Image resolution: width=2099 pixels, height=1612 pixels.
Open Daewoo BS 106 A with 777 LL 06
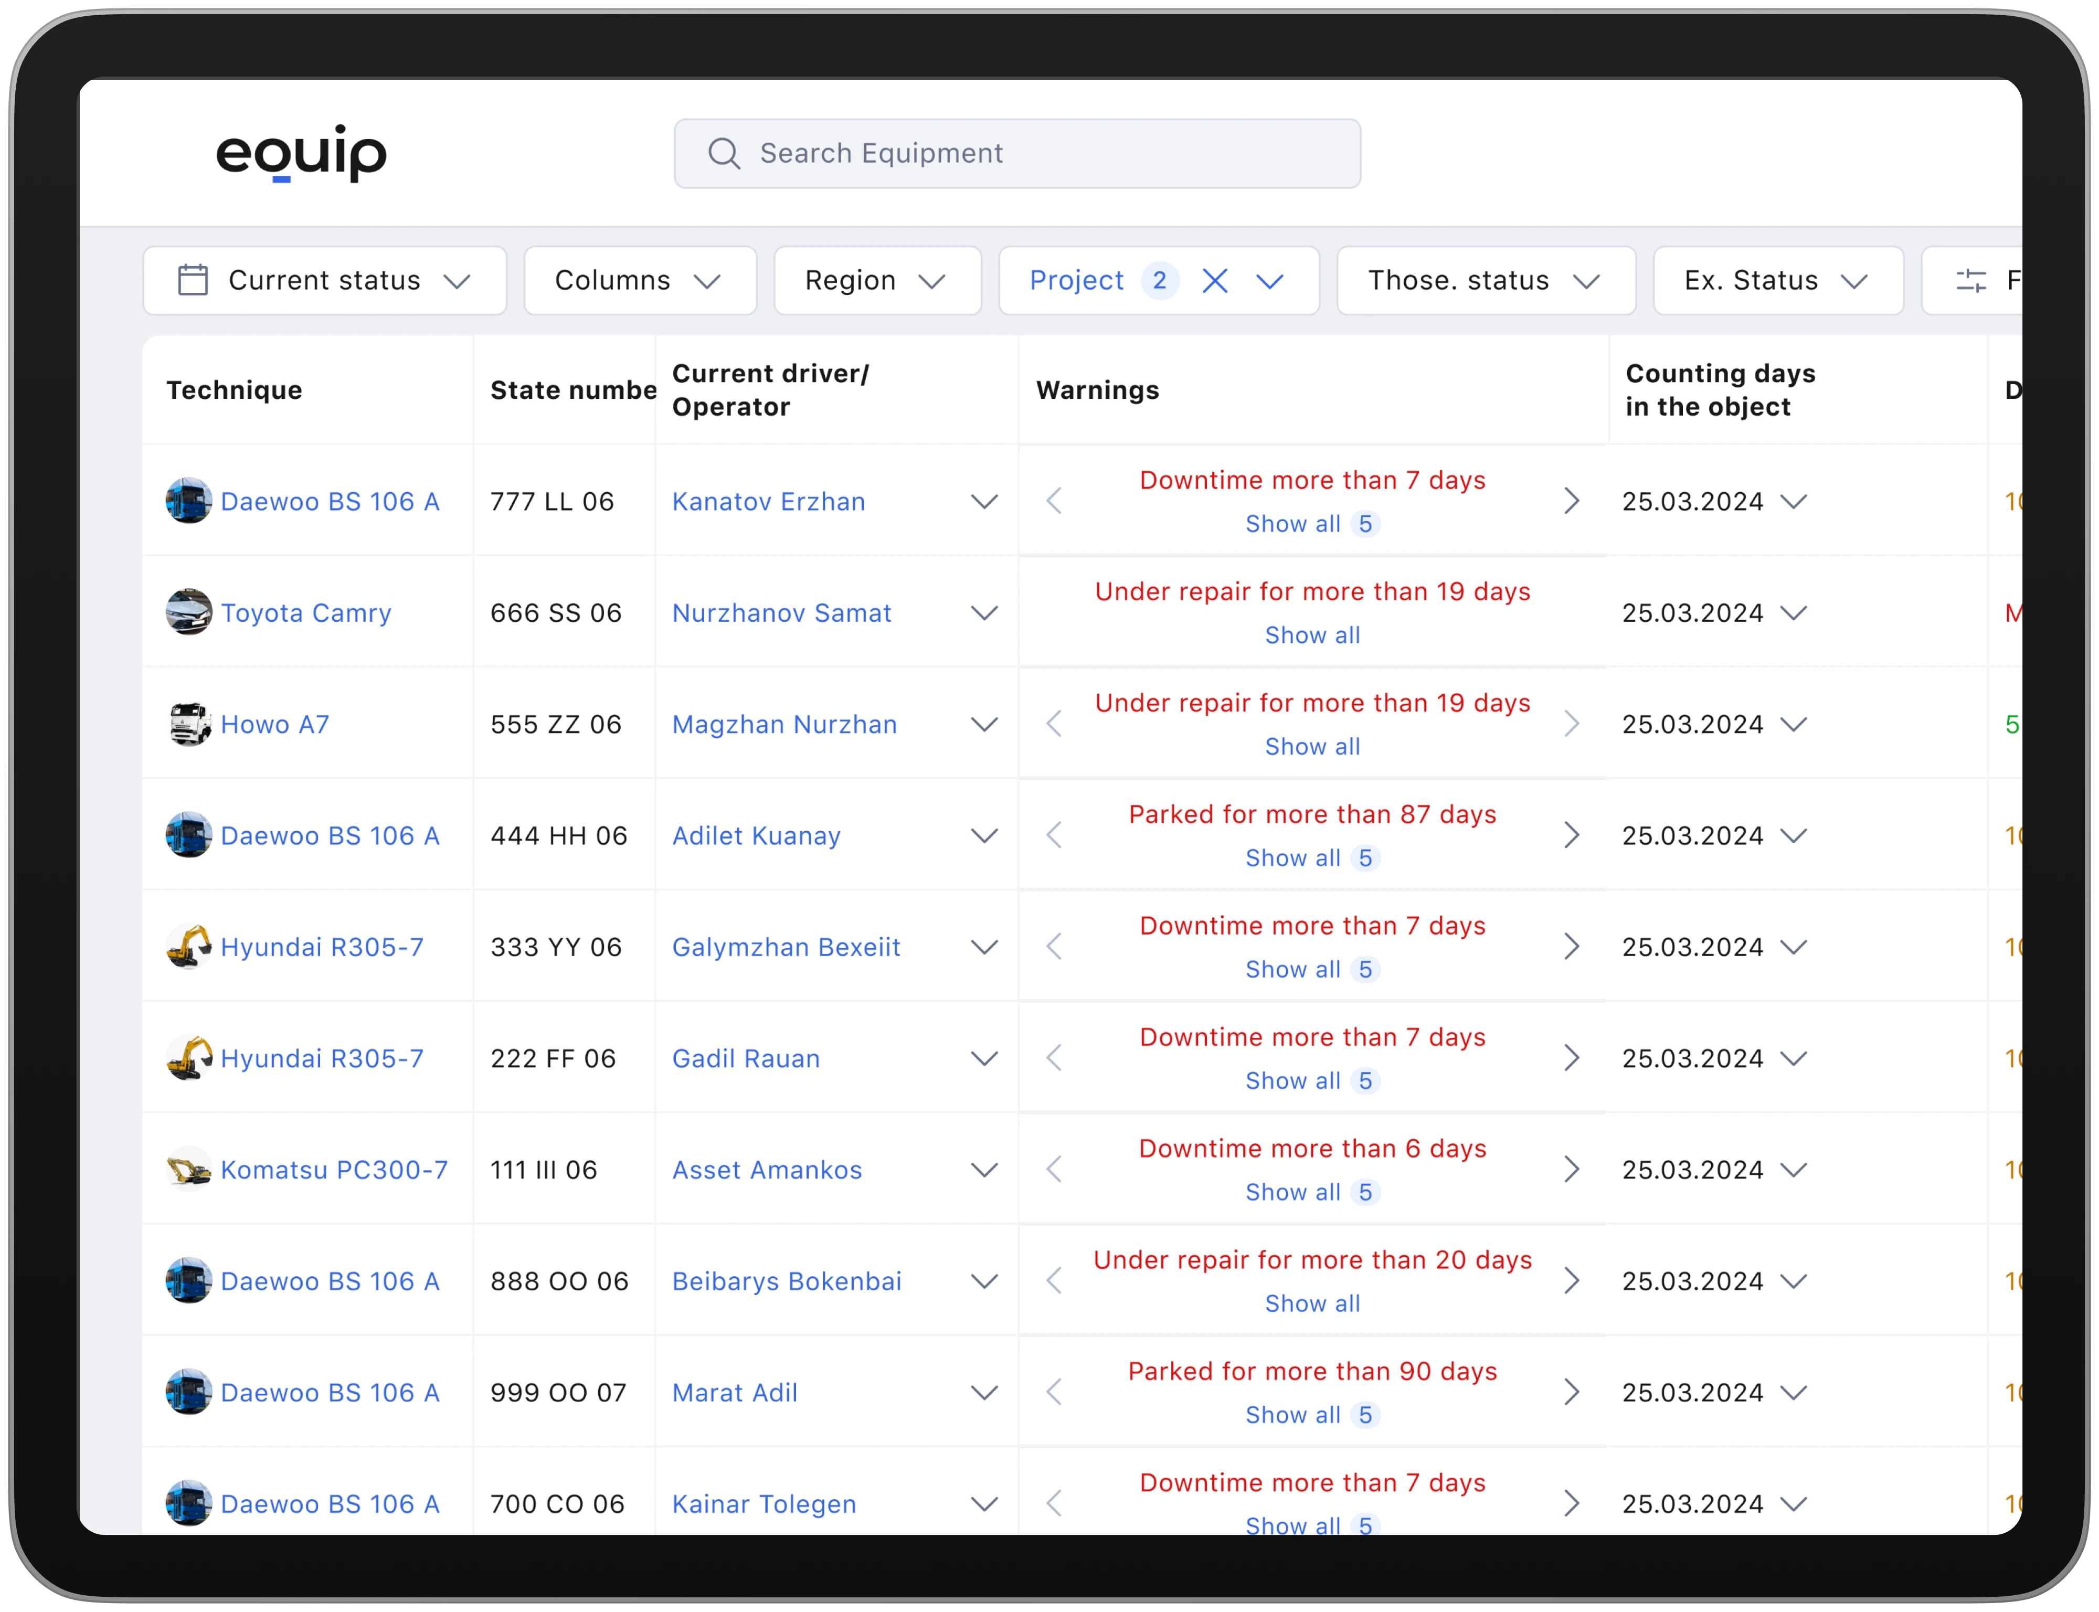pyautogui.click(x=330, y=501)
